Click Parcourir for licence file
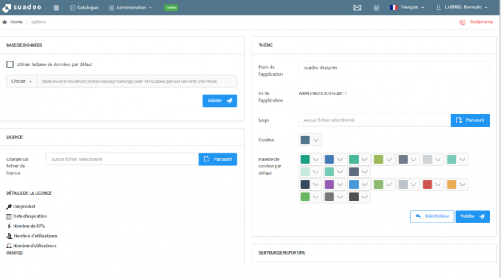The height and width of the screenshot is (278, 501). pyautogui.click(x=218, y=159)
